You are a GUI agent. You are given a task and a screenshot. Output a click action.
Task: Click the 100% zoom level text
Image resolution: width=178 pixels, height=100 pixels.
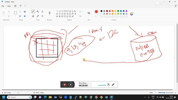pos(151,92)
